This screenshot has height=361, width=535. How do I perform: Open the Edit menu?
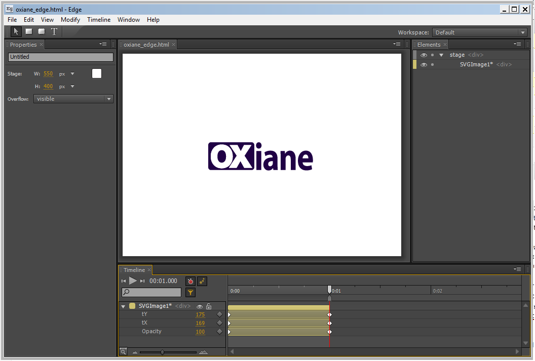[29, 20]
